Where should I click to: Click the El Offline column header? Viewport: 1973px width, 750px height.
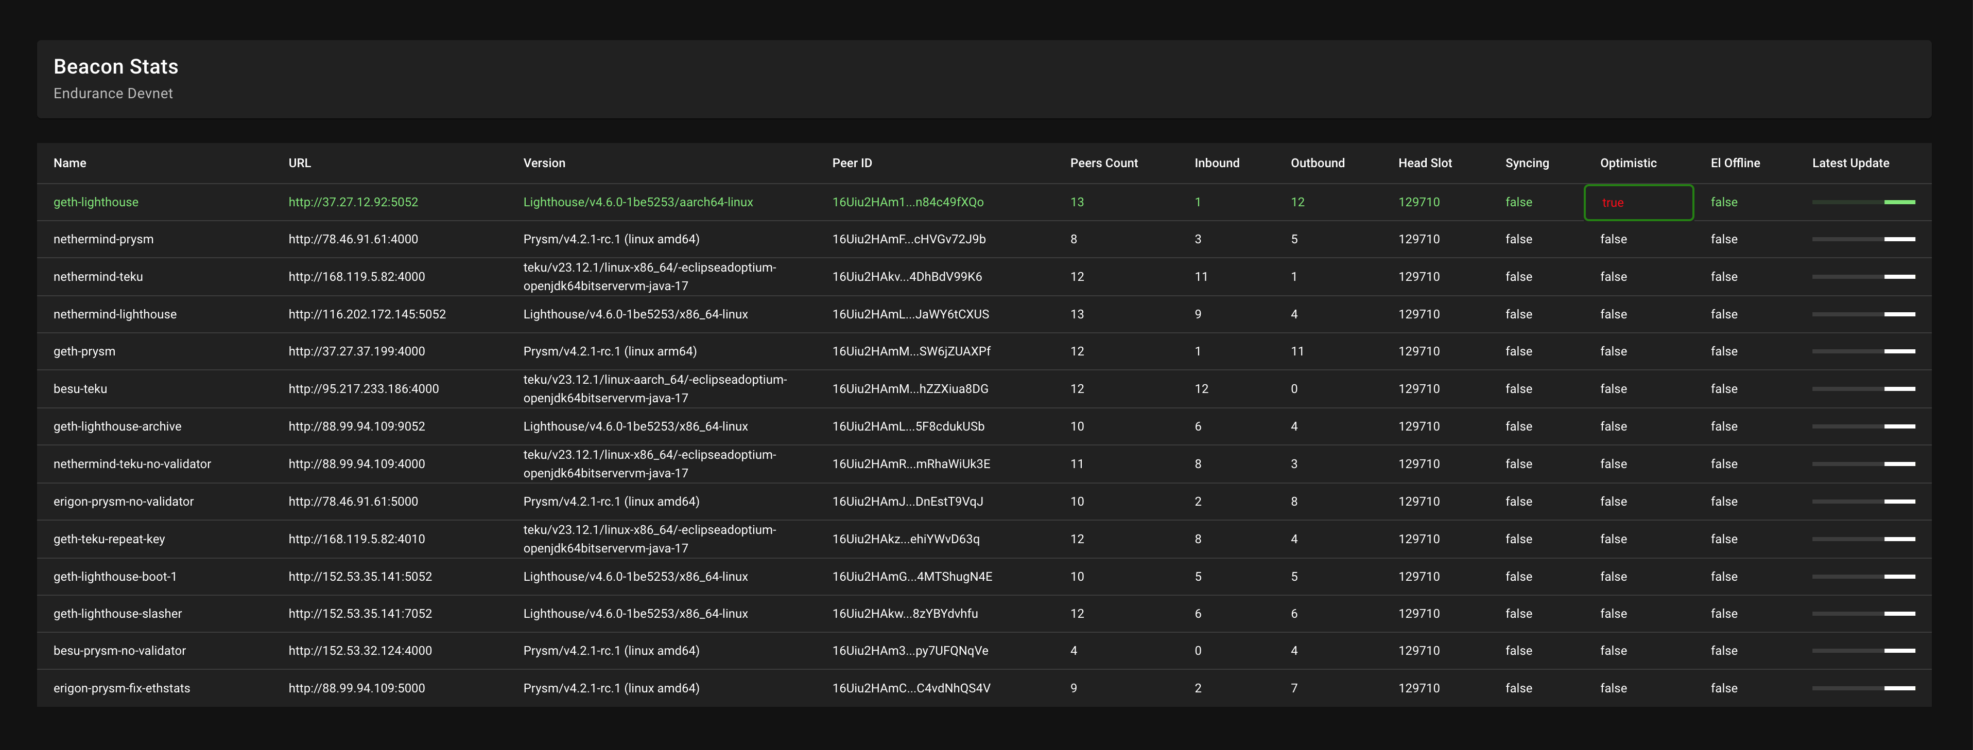click(x=1735, y=163)
